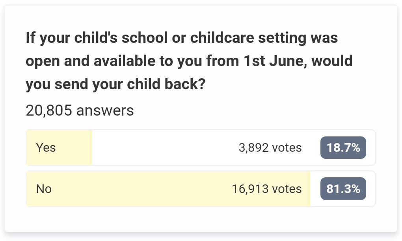Select the 81.3% percentage badge

343,189
